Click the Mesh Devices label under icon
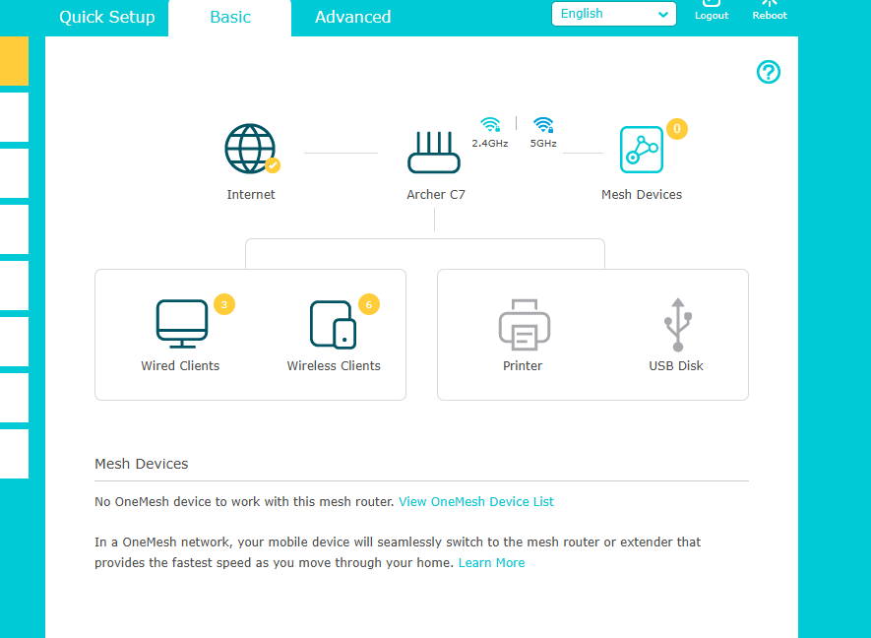The width and height of the screenshot is (871, 638). click(642, 195)
